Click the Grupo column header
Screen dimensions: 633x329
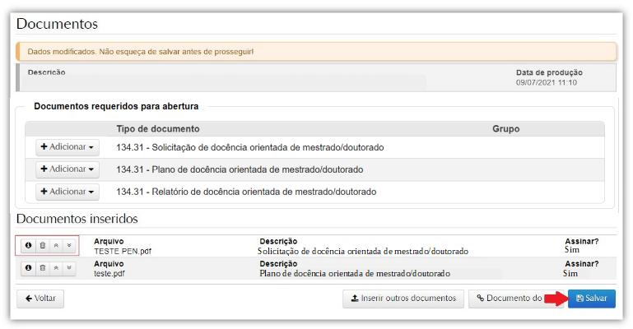(x=505, y=129)
